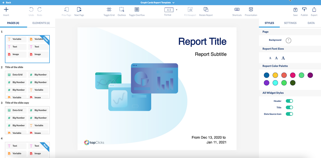The width and height of the screenshot is (321, 158).
Task: Turn off the Title widget toggle
Action: (x=289, y=107)
